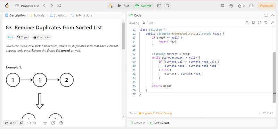Dislike the problem thumbs-down

22,123
